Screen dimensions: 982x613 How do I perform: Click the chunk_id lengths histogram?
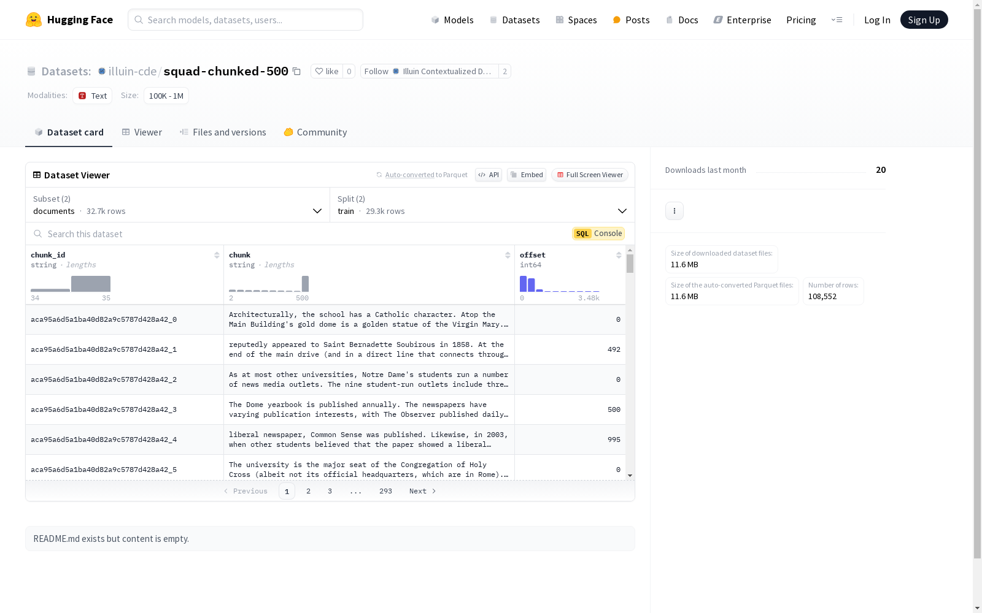[x=71, y=284]
